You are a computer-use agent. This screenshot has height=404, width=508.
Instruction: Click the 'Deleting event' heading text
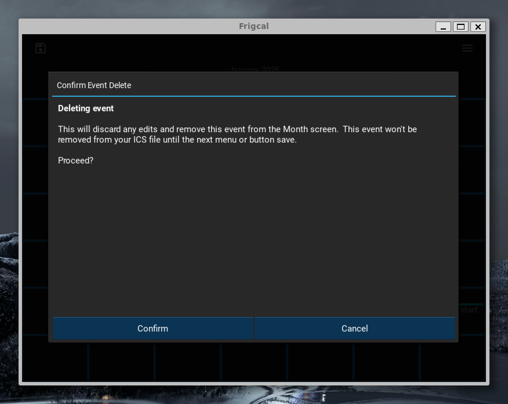point(86,108)
